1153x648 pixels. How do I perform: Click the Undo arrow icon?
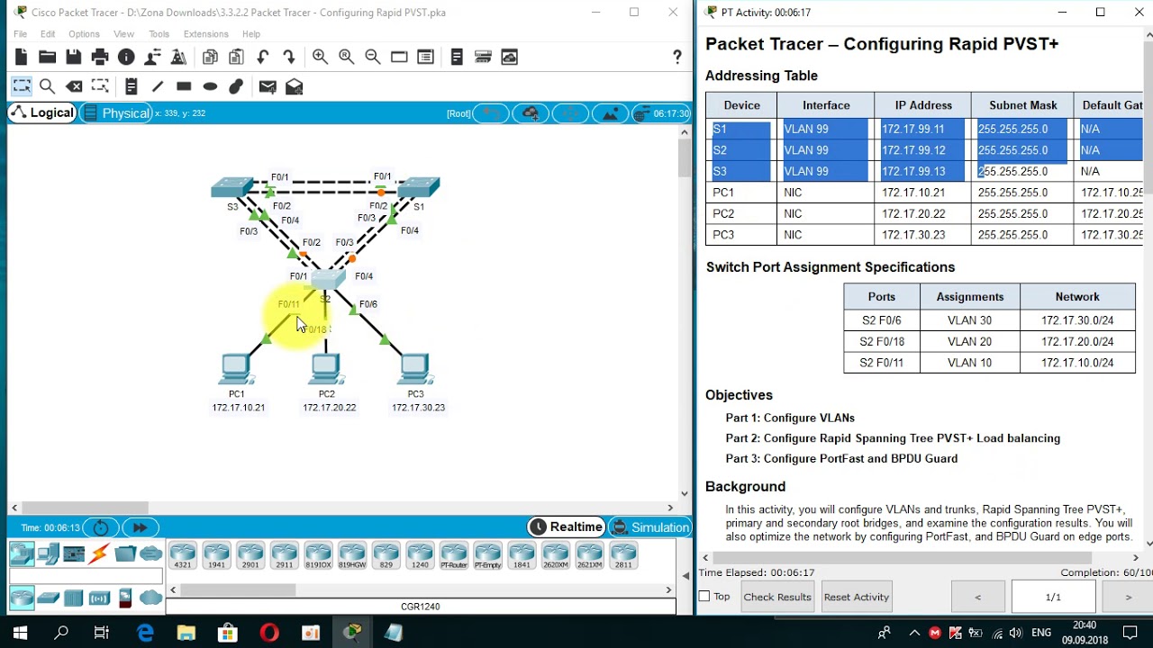coord(263,58)
